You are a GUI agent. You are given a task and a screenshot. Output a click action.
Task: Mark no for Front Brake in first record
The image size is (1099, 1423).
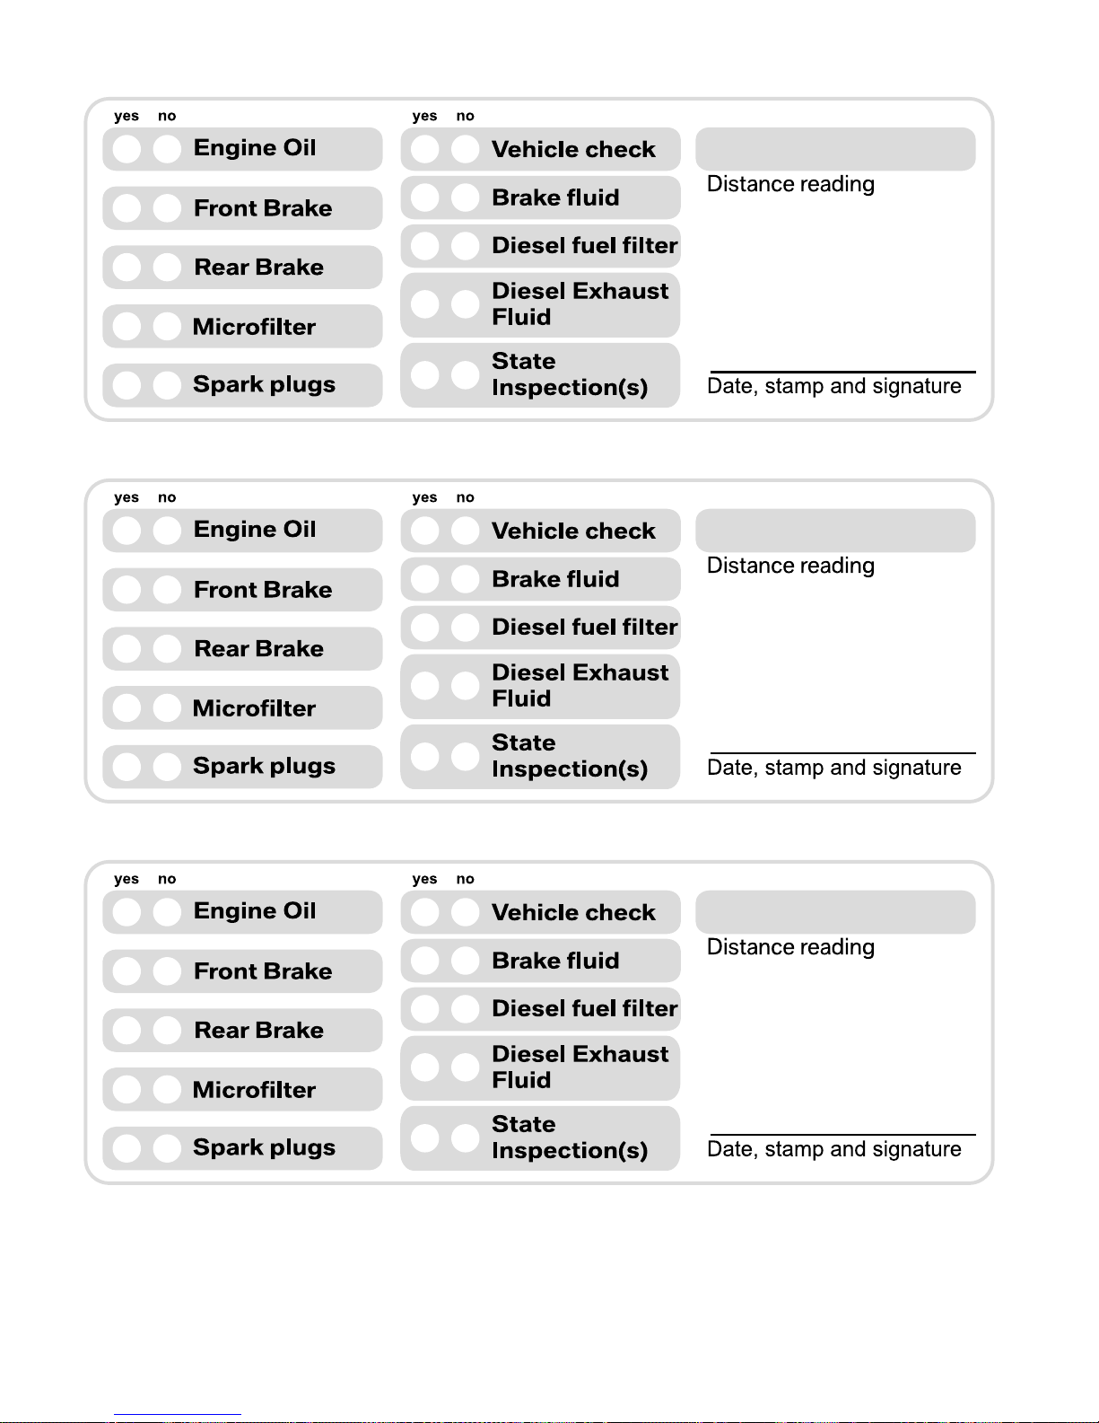click(167, 208)
